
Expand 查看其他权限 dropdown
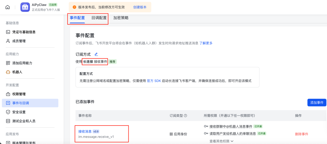tap(221, 141)
